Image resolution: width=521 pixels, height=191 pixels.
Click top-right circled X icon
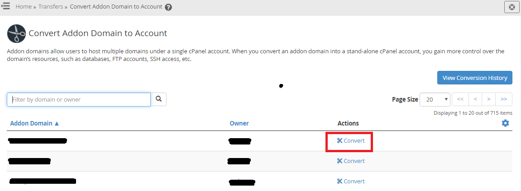[512, 7]
